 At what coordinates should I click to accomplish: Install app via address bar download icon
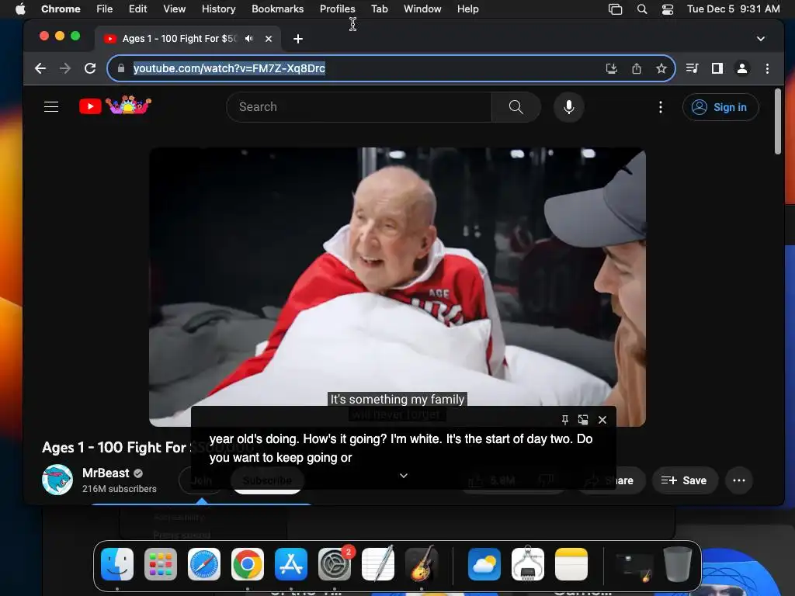(x=612, y=68)
